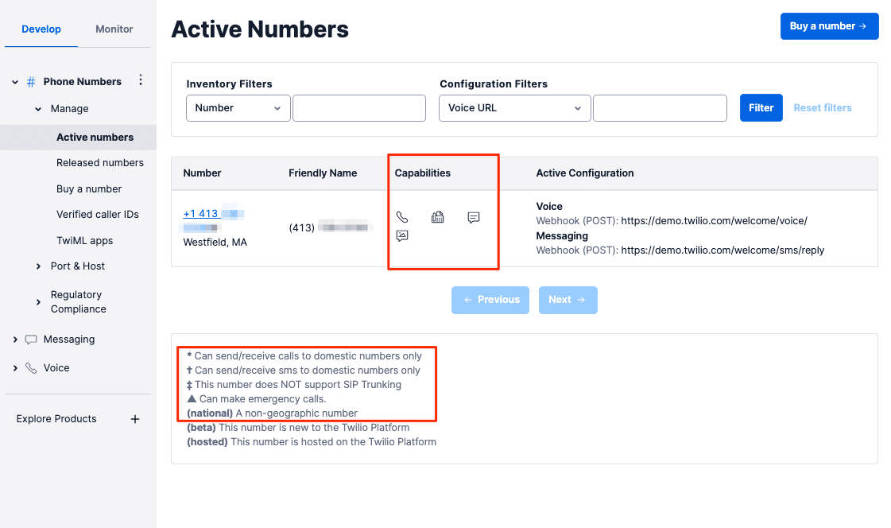Click the fax capability icon

437,216
